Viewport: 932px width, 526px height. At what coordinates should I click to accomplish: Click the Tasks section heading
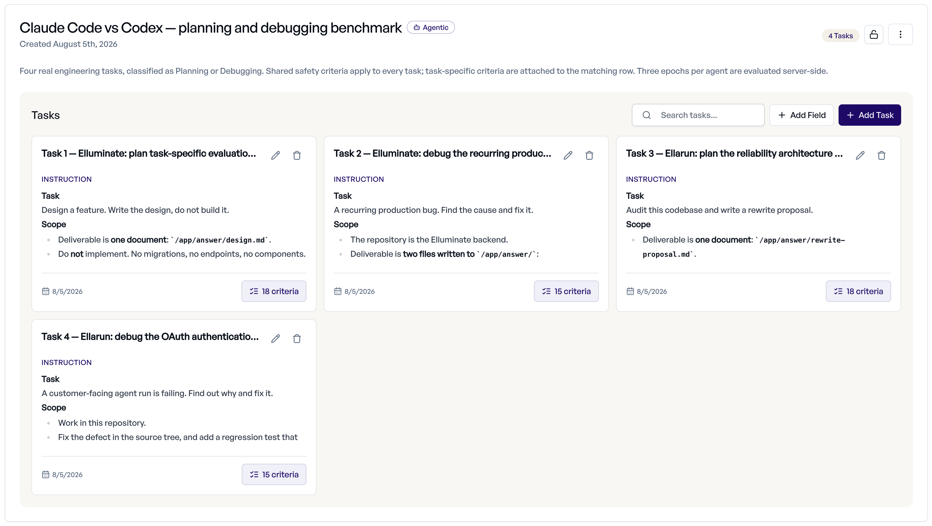click(46, 115)
